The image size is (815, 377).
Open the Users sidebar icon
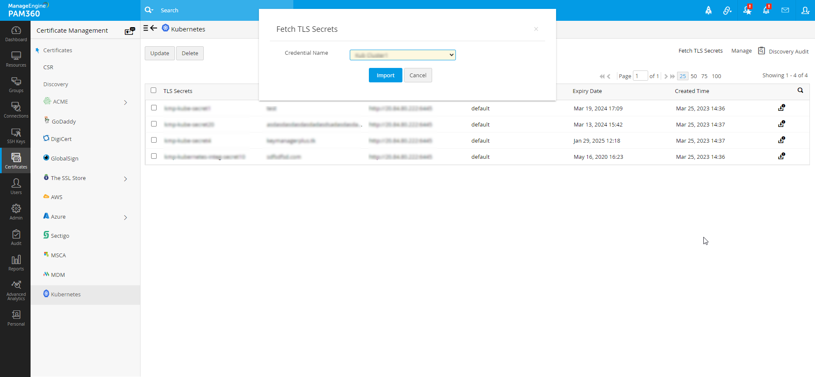click(x=16, y=186)
